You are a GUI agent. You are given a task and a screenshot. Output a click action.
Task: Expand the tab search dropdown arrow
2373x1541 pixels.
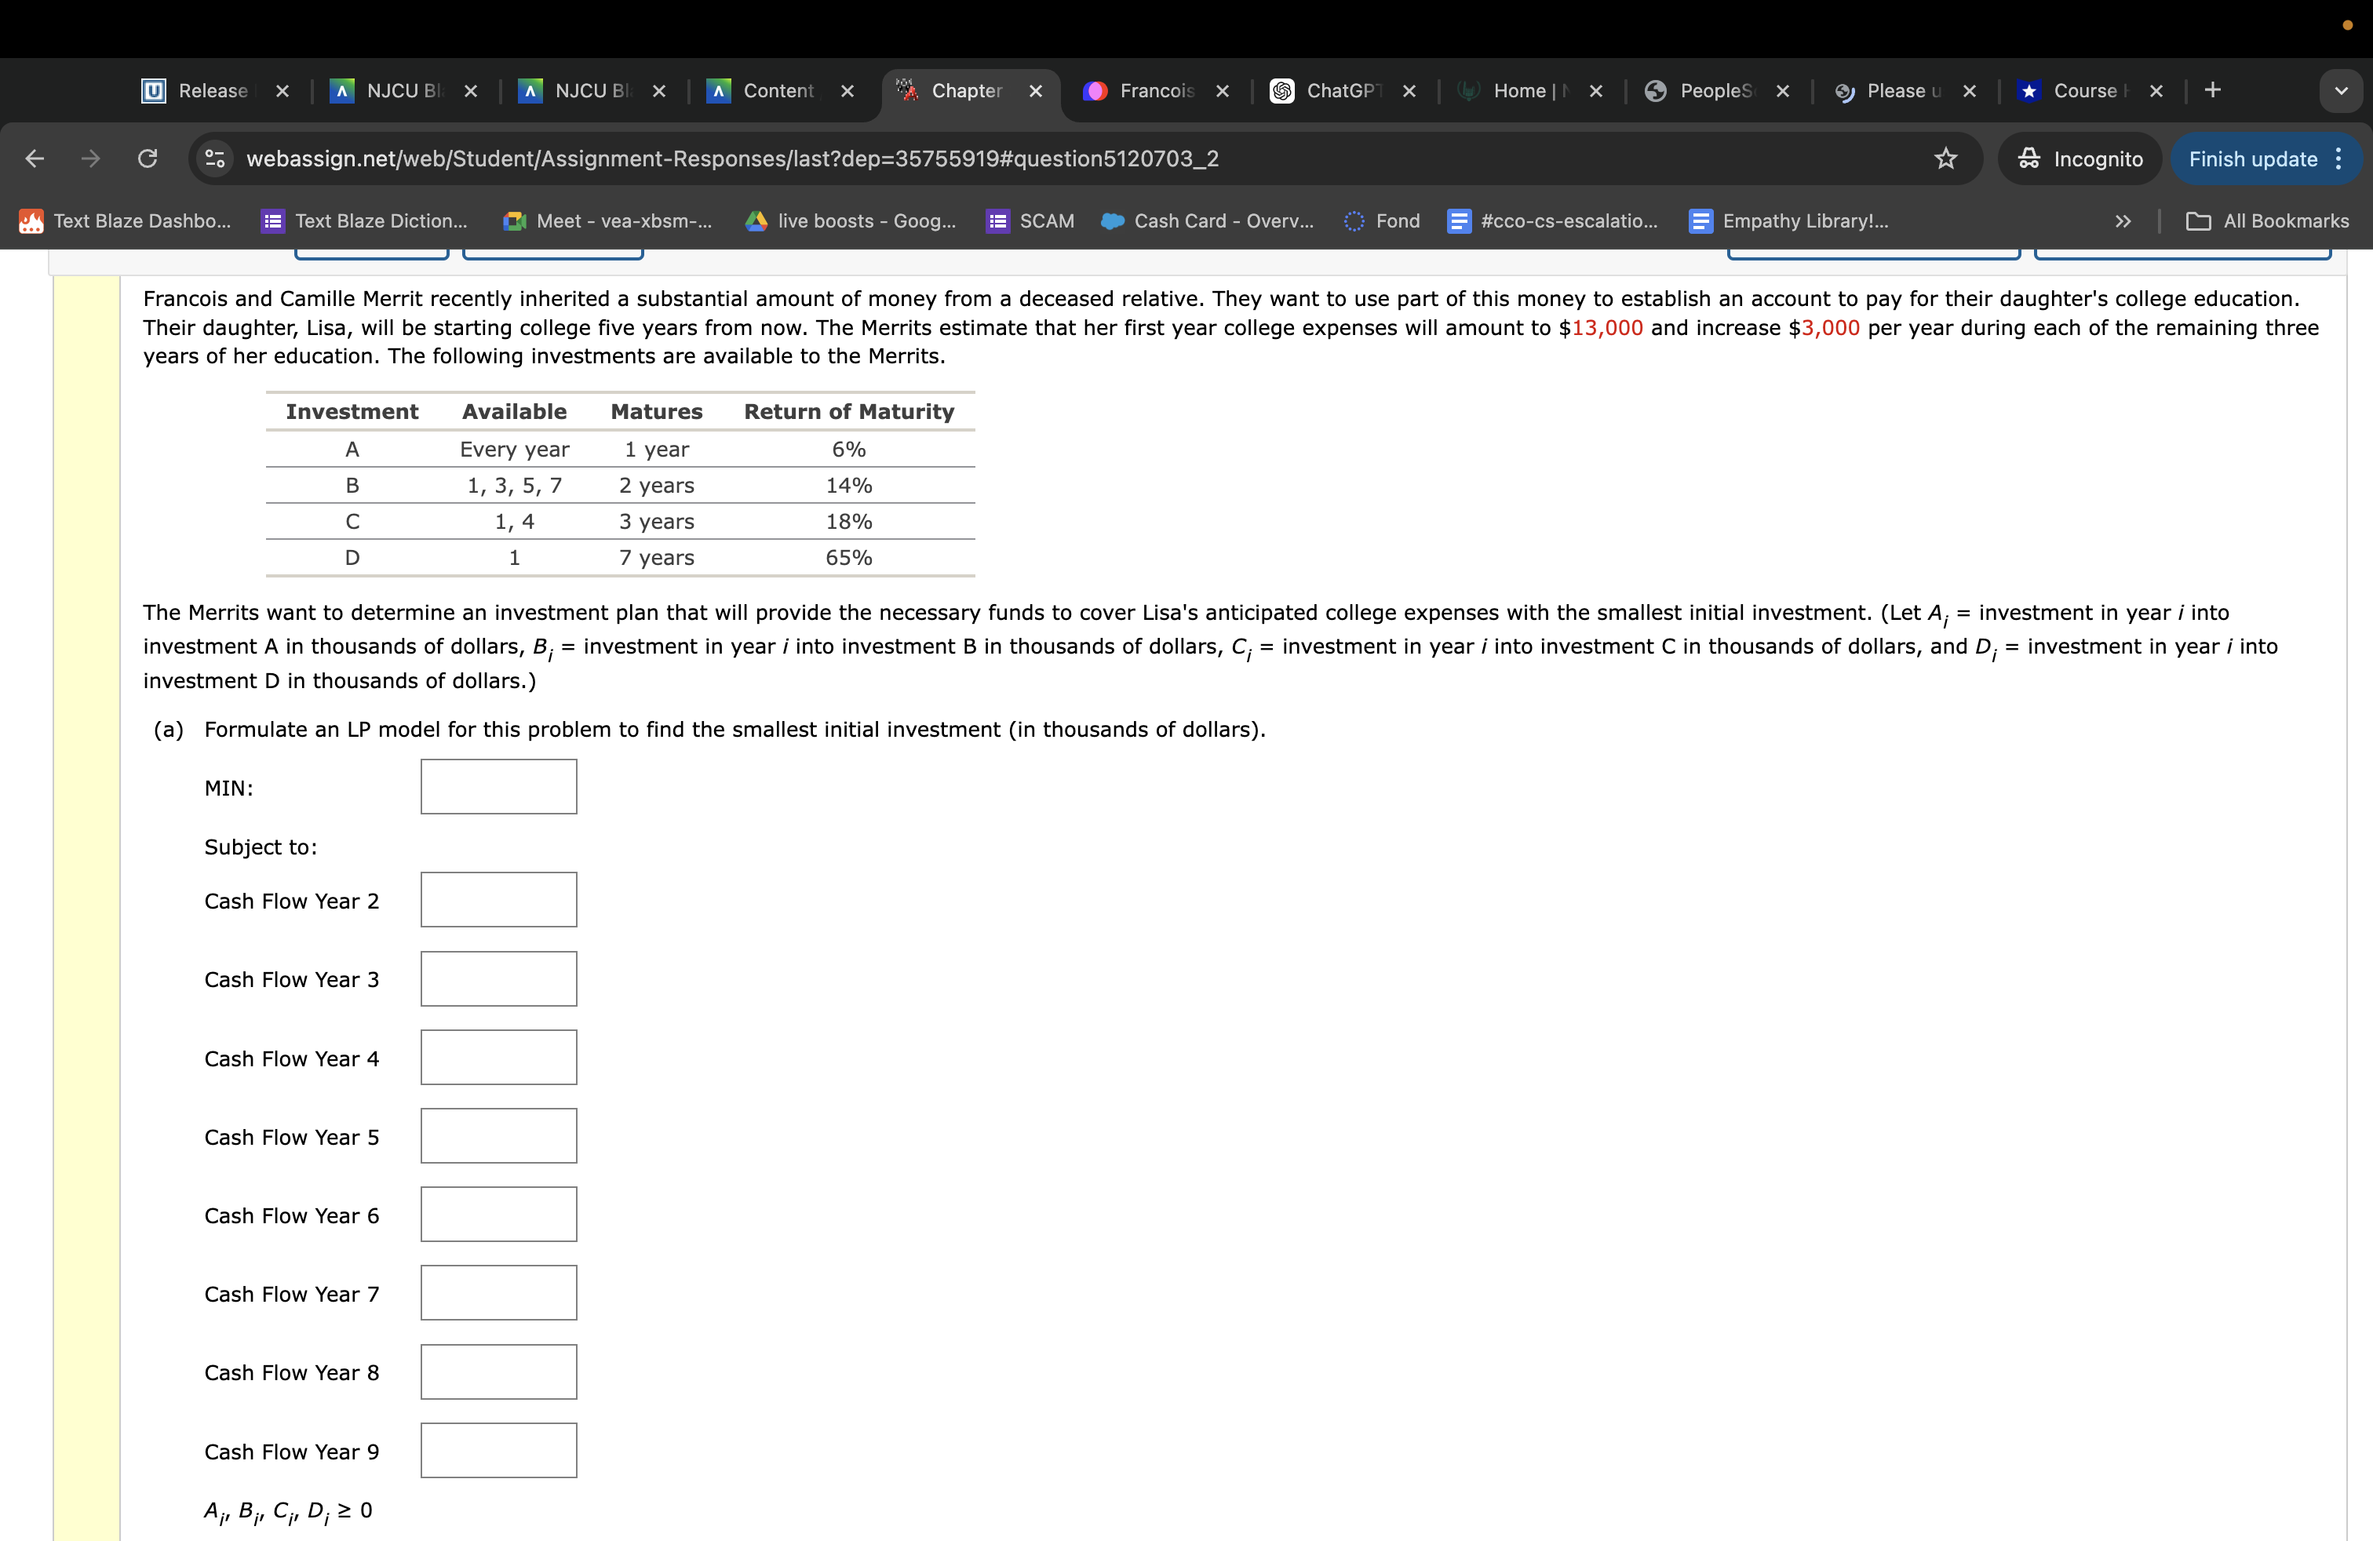coord(2341,91)
